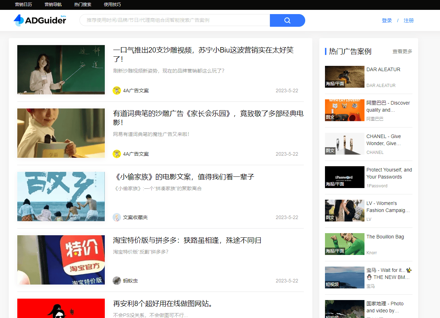Click the ADGuider logo
The image size is (440, 318).
coord(40,20)
